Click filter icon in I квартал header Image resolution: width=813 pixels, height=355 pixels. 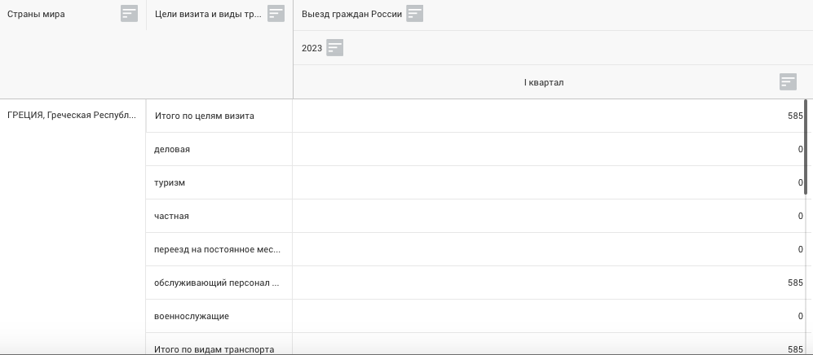[x=787, y=82]
